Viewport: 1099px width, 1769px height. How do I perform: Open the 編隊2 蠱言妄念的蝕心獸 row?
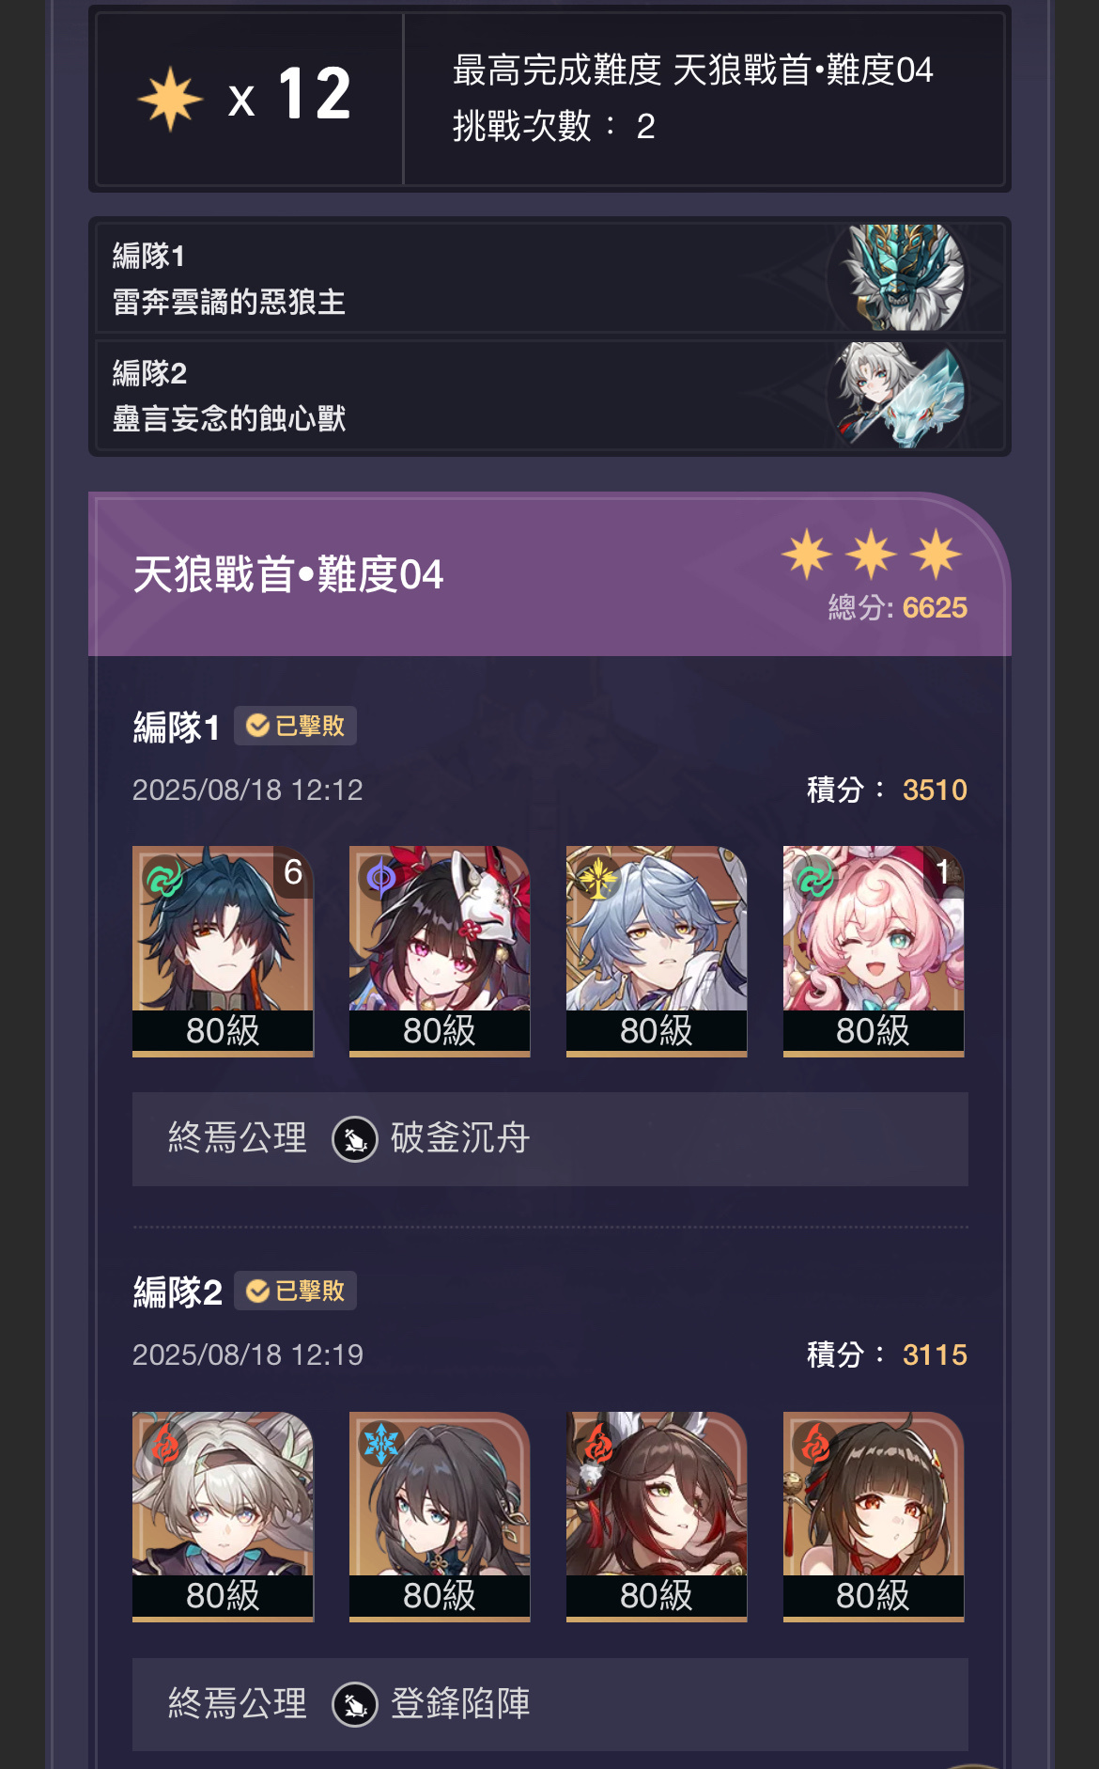549,395
